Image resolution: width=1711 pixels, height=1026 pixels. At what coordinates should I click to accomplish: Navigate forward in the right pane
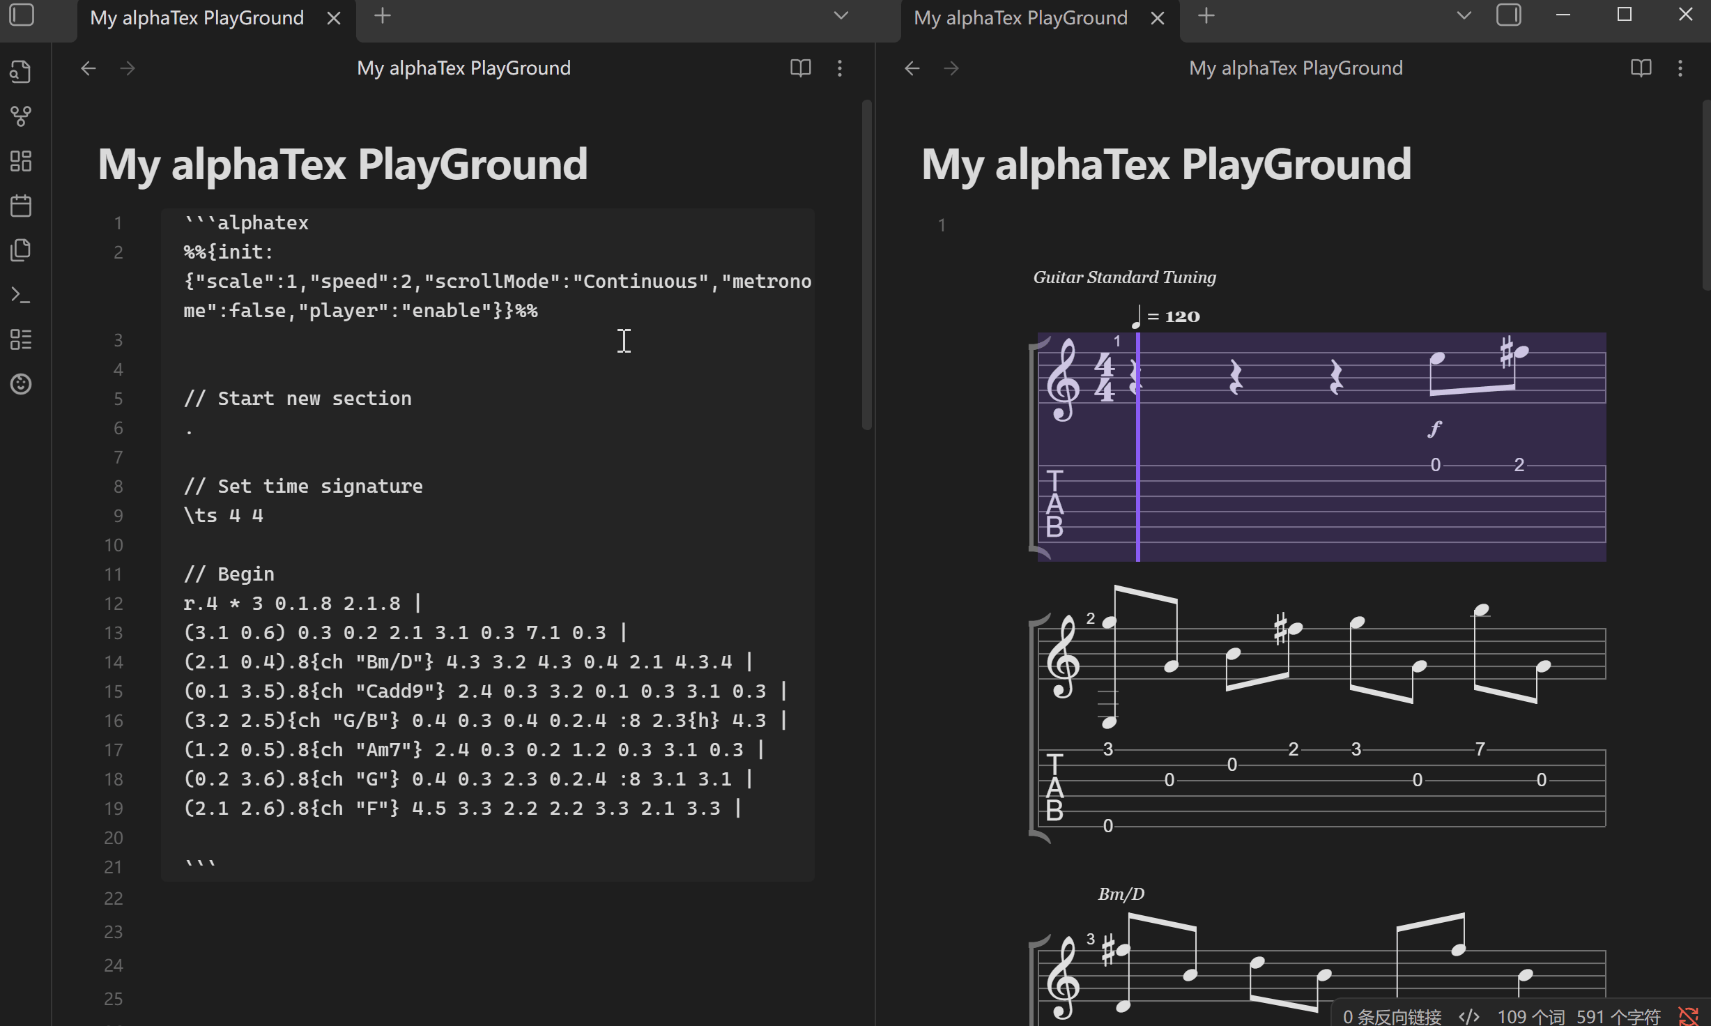pyautogui.click(x=951, y=68)
